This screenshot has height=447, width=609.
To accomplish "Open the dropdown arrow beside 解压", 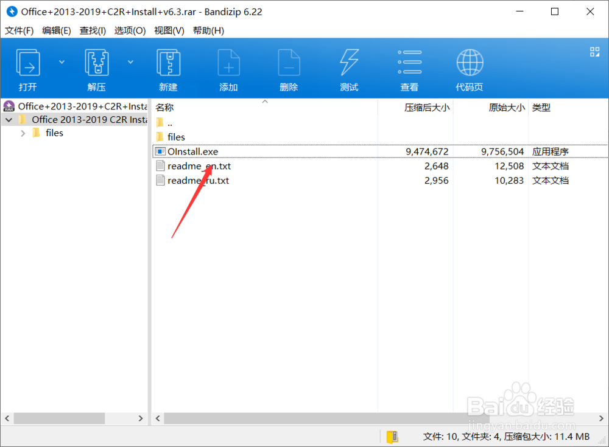I will click(x=130, y=61).
